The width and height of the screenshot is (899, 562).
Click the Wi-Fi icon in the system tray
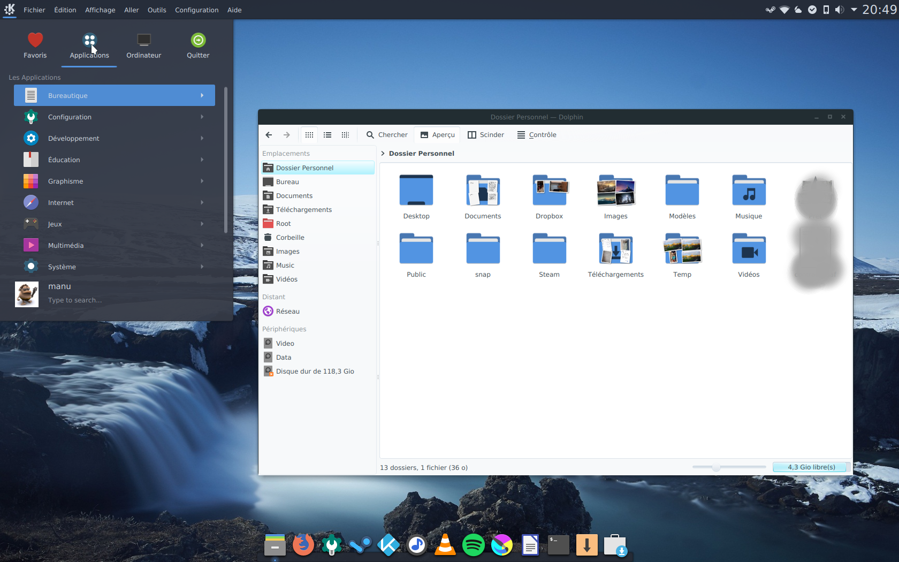(x=784, y=10)
